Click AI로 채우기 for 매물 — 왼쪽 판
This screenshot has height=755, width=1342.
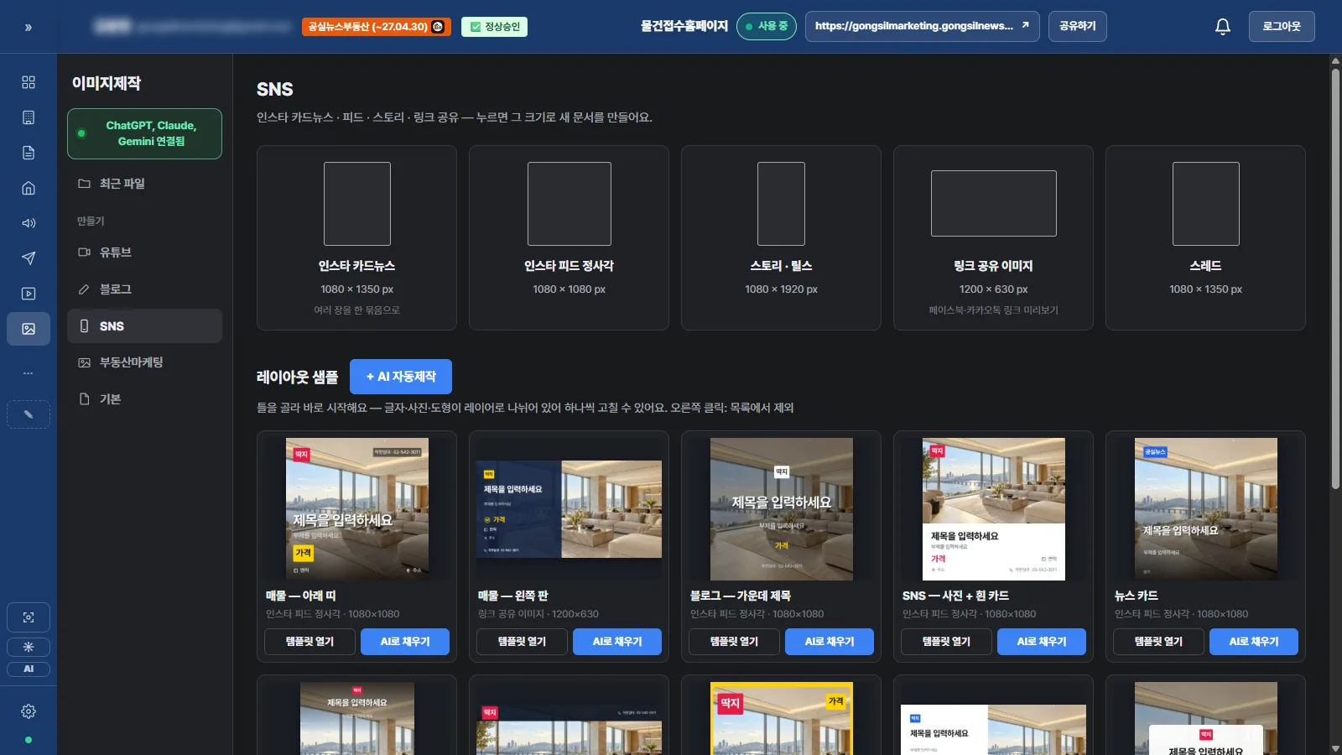(617, 642)
